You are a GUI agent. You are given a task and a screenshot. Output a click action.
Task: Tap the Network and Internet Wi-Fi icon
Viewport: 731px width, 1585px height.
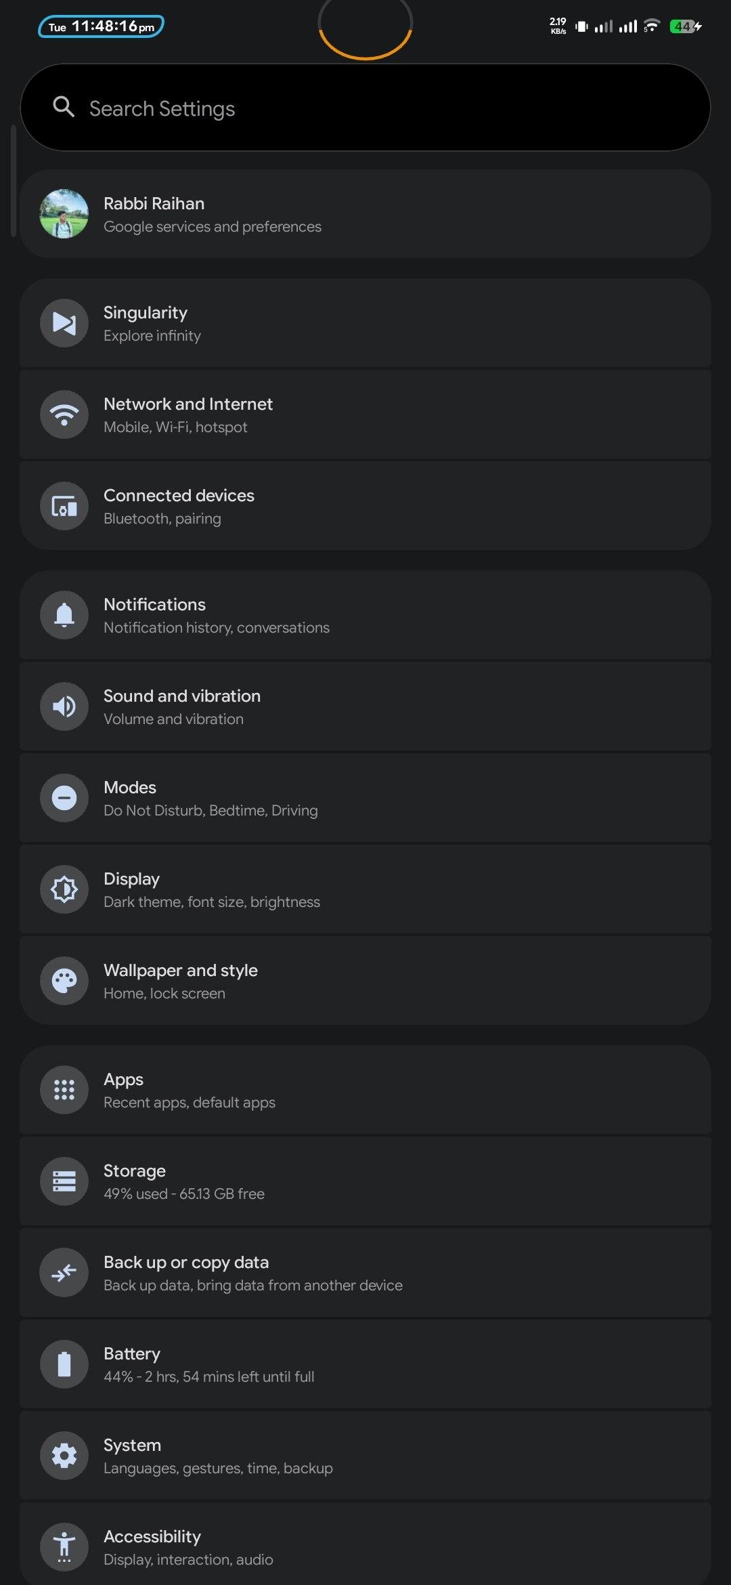[64, 415]
